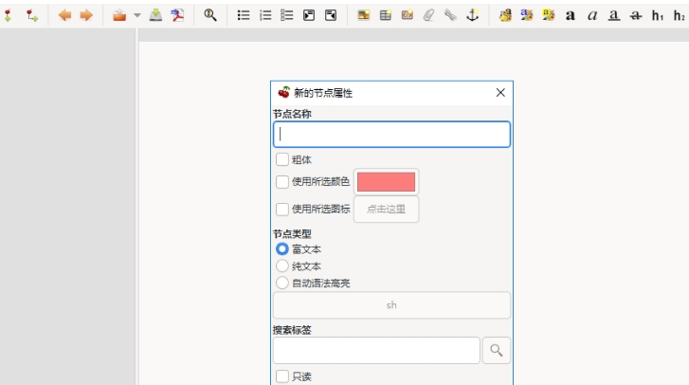Toggle italic with the slanted 'a' icon
Screen dimensions: 689x385
pyautogui.click(x=592, y=16)
